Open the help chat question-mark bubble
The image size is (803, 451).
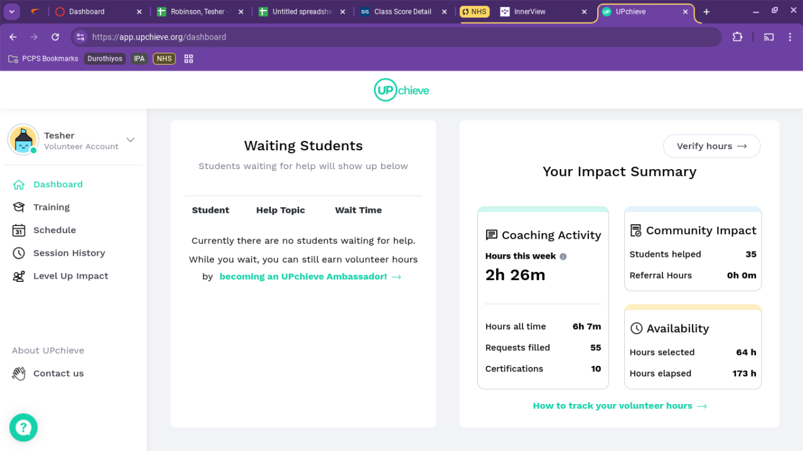(23, 427)
